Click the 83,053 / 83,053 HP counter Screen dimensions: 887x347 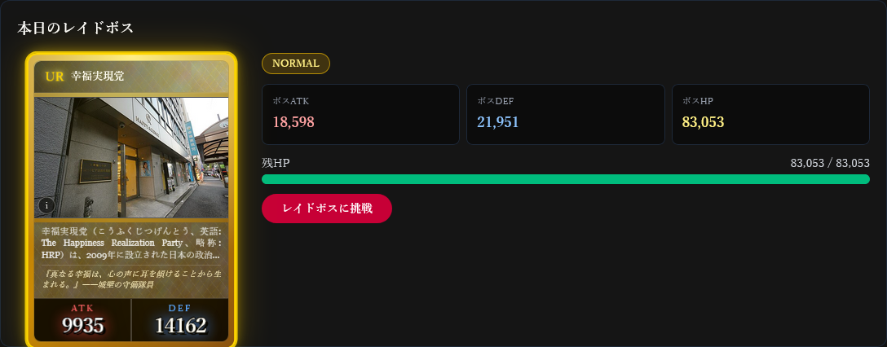coord(830,163)
